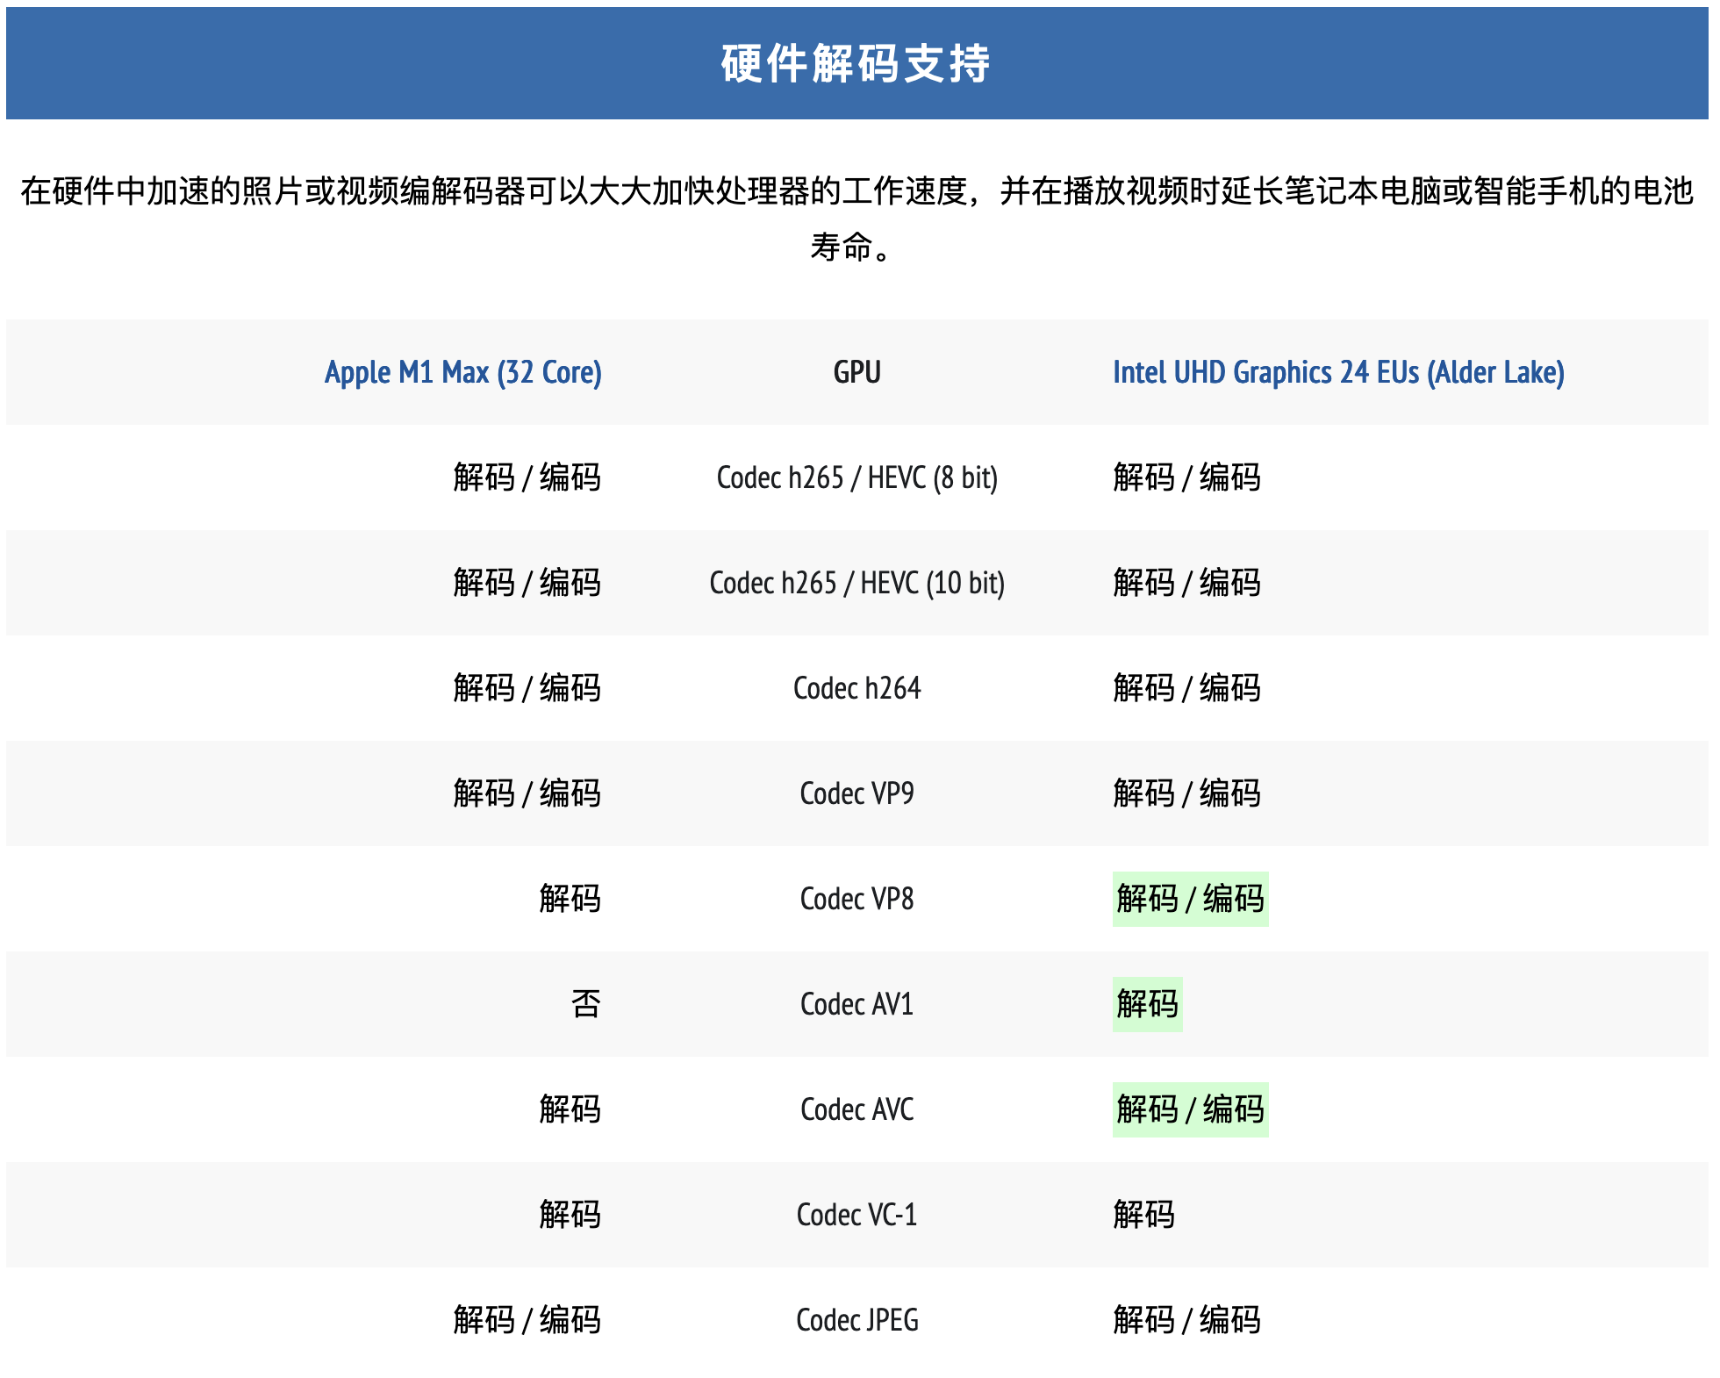Select the green highlighted 解码 / 编码 cell for VP8

pyautogui.click(x=1189, y=899)
